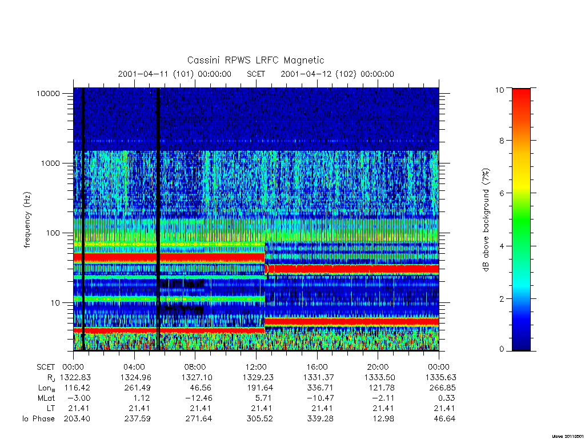The width and height of the screenshot is (585, 439).
Task: Click the Io Phase value 305.52
Action: click(259, 419)
